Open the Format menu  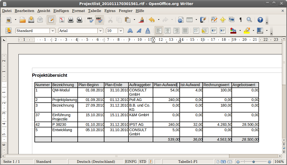[x=78, y=11]
